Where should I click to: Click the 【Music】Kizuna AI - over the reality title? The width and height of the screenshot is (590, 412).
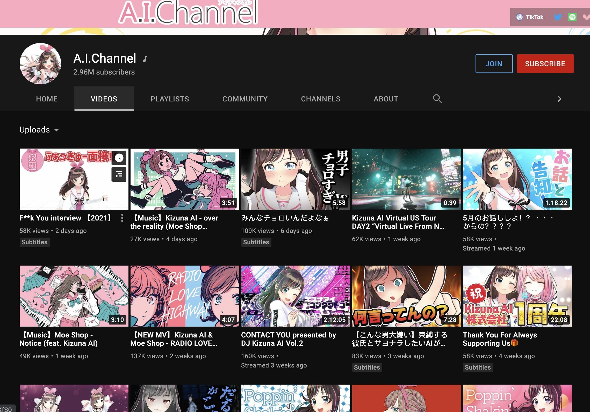coord(174,222)
